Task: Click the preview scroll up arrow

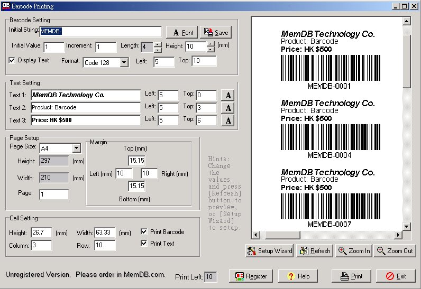Action: pos(407,21)
